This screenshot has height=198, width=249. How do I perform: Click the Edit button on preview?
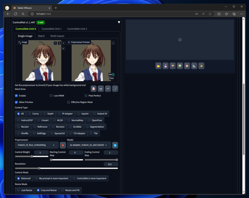tap(111, 75)
